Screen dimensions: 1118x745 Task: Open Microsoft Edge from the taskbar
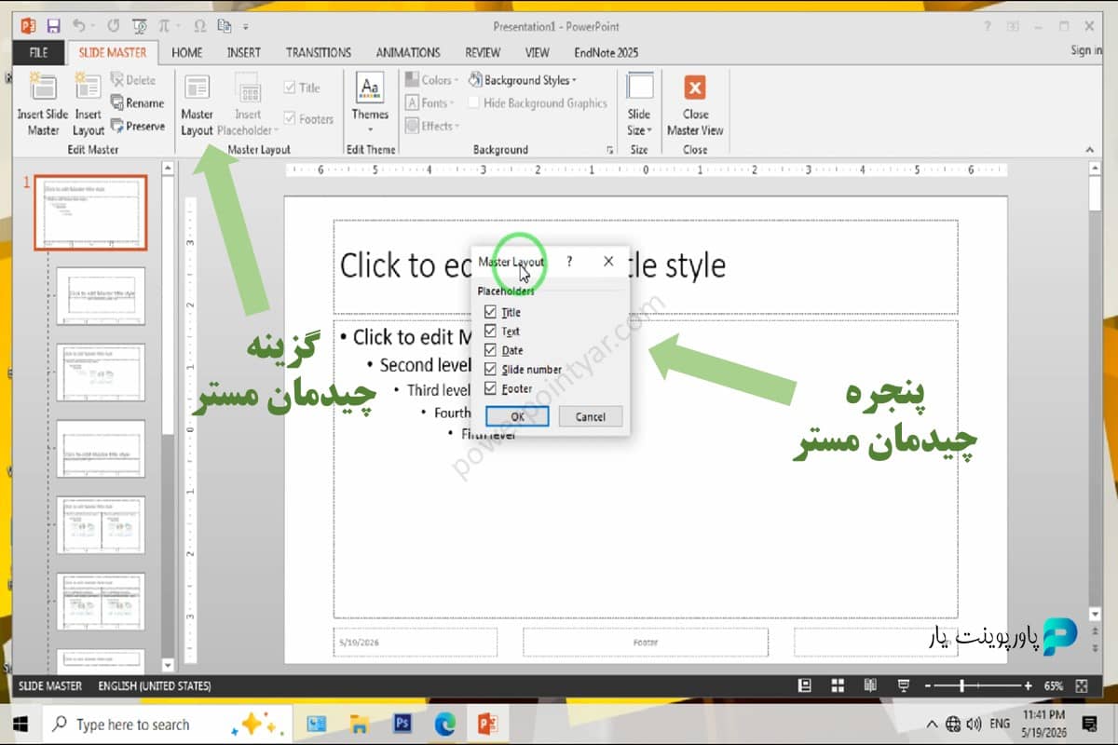coord(444,724)
